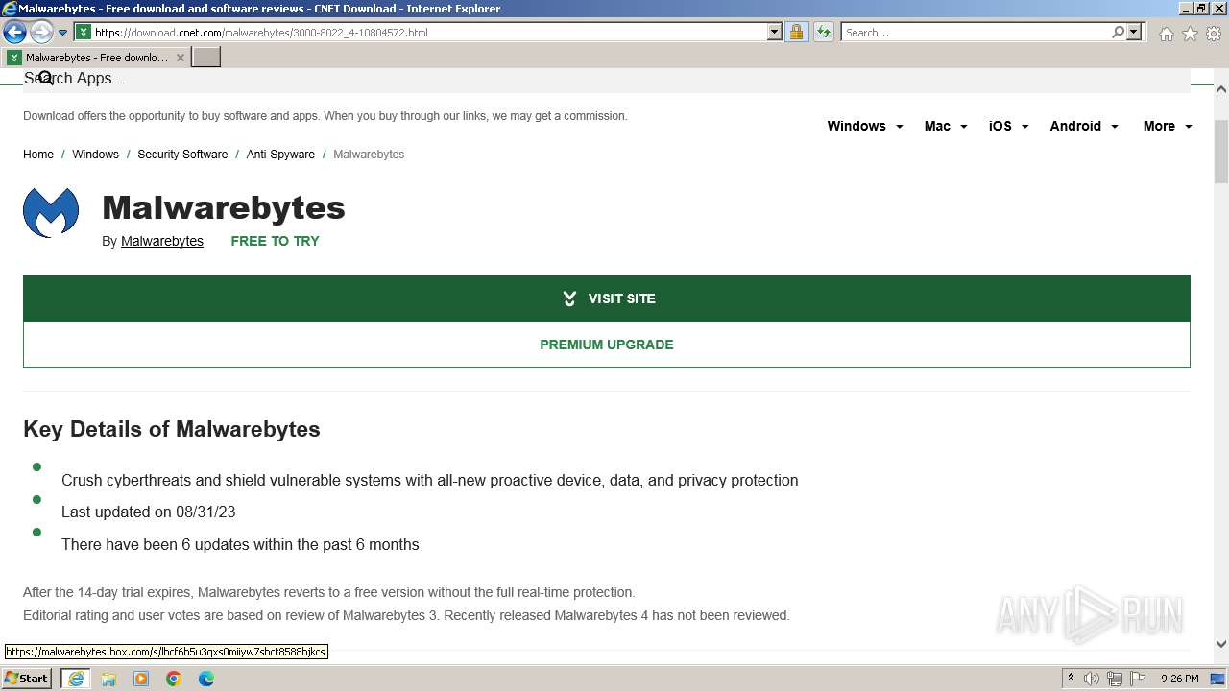
Task: Click the site favicon in the address bar
Action: (84, 32)
